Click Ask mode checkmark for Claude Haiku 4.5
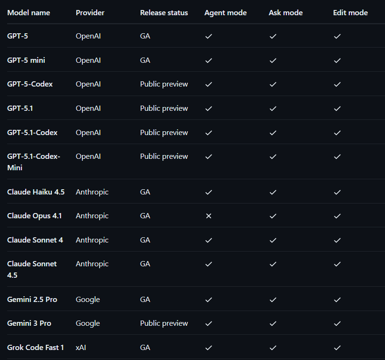The image size is (385, 360). pos(273,192)
